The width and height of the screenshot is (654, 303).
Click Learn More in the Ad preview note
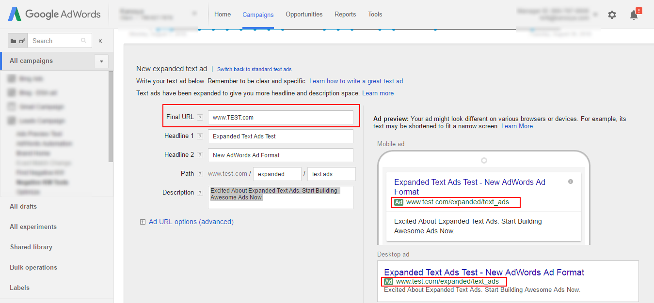tap(517, 126)
